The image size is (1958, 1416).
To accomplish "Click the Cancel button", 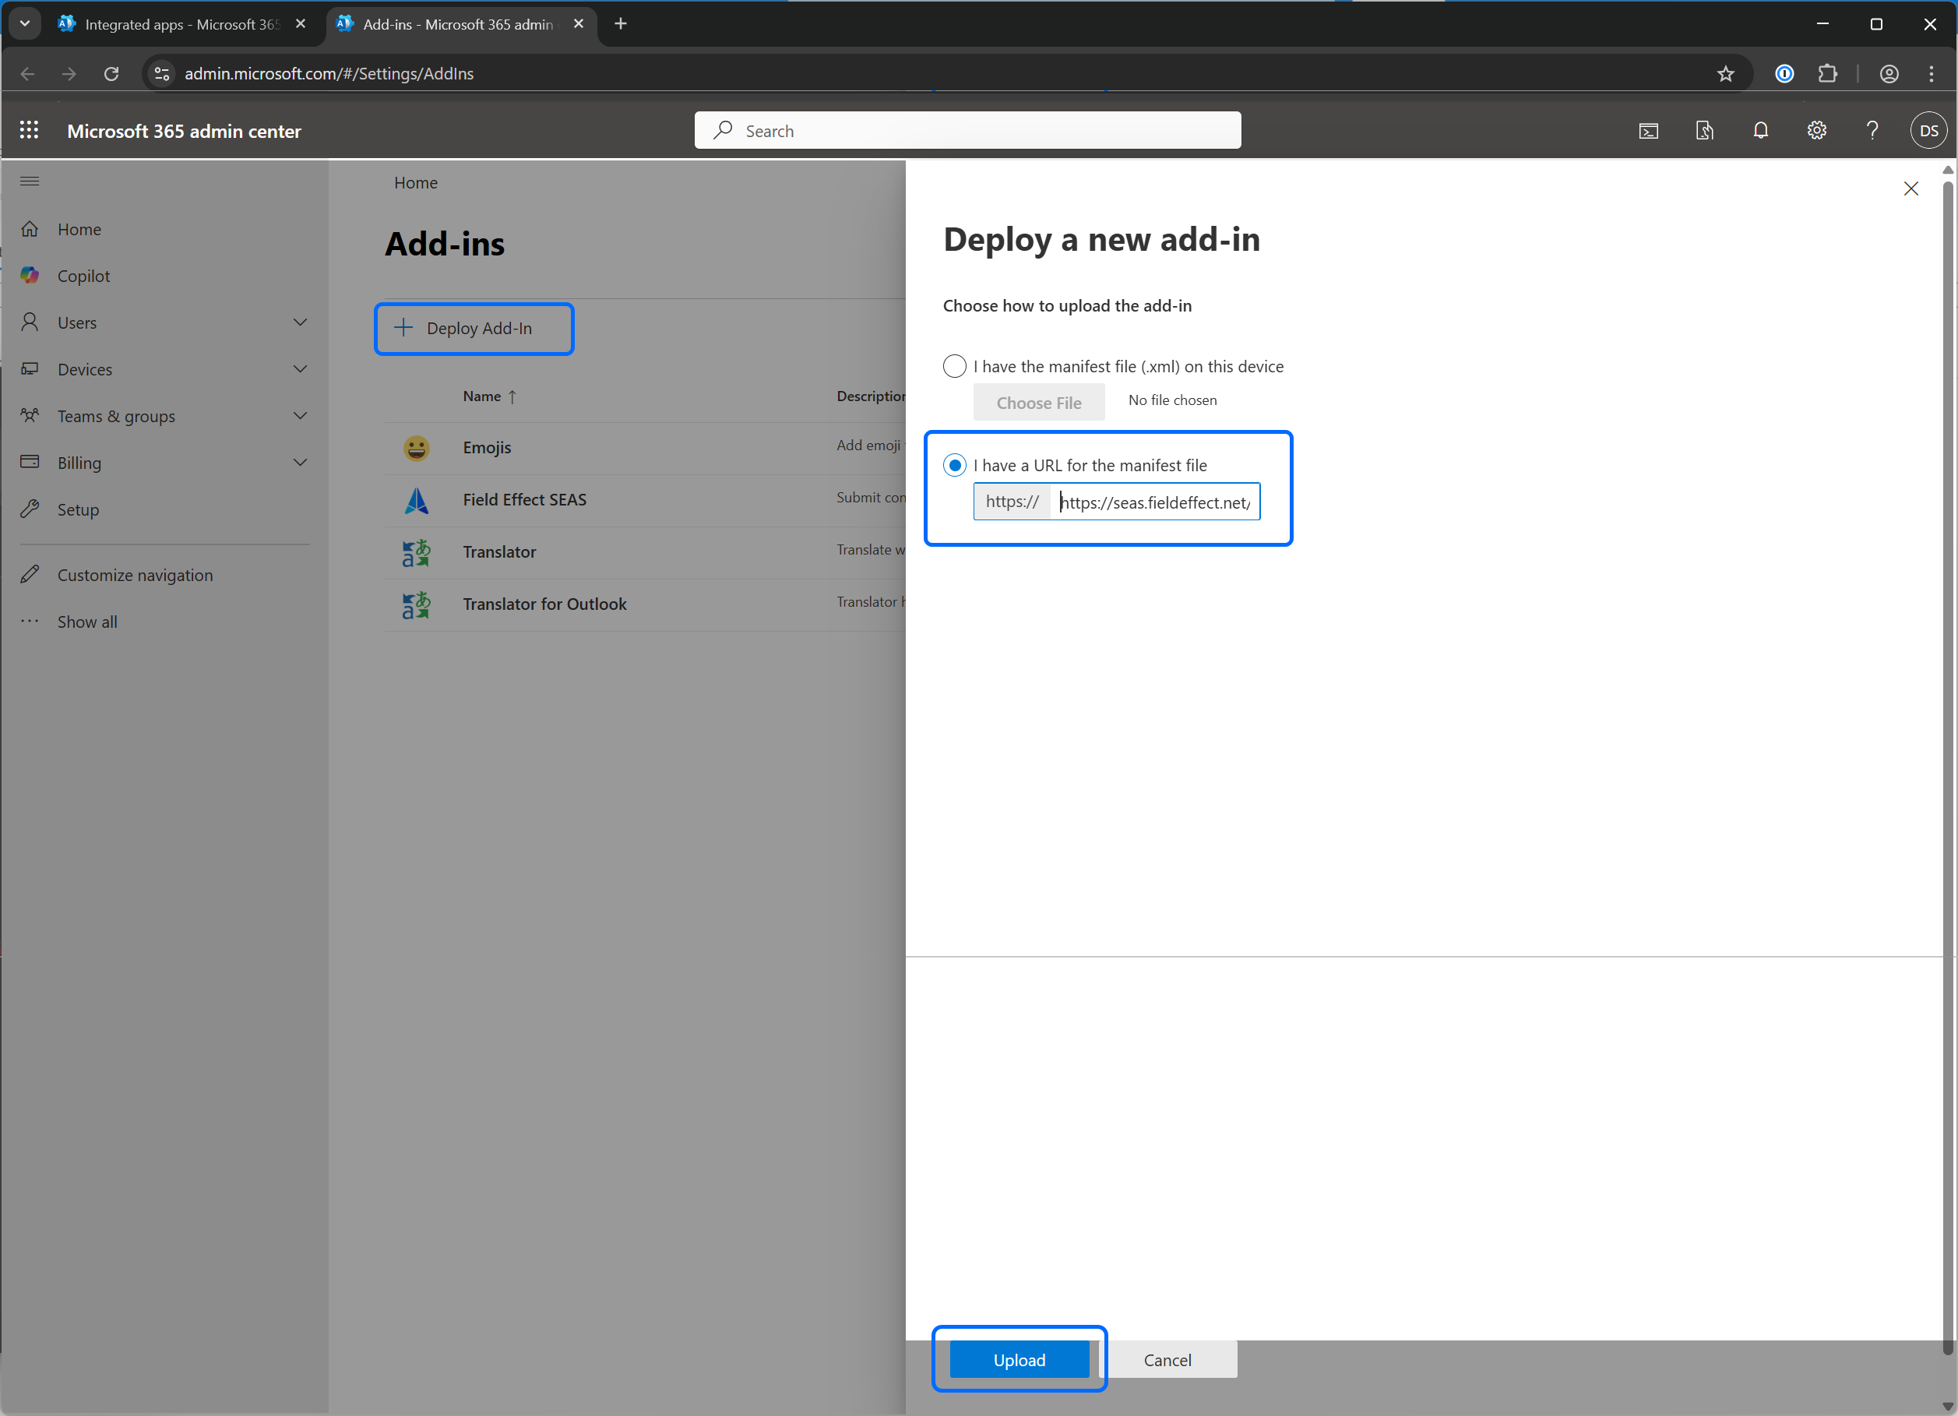I will click(1167, 1360).
